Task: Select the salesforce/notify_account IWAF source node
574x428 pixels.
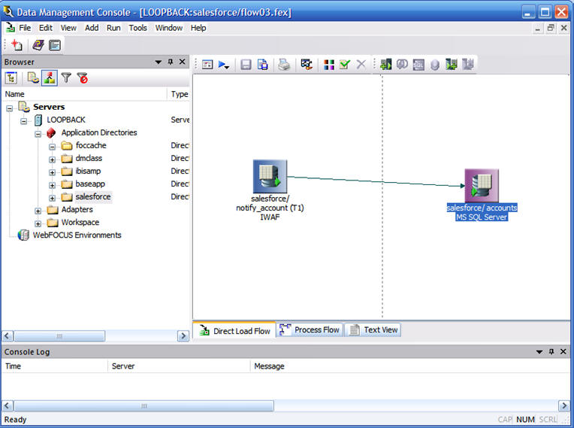Action: pos(270,176)
